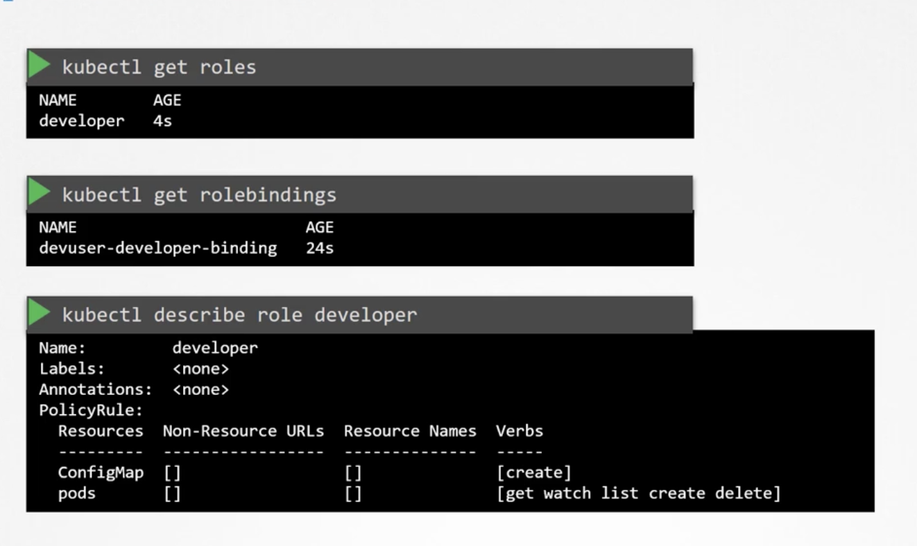Select the kubectl get rolebindings command text
Image resolution: width=917 pixels, height=546 pixels.
pos(199,195)
